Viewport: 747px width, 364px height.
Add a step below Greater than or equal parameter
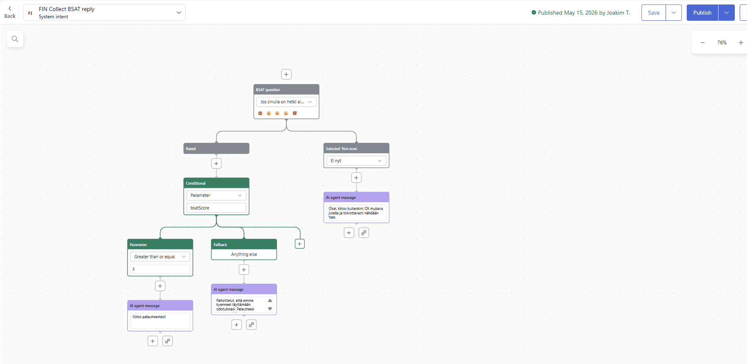tap(160, 286)
